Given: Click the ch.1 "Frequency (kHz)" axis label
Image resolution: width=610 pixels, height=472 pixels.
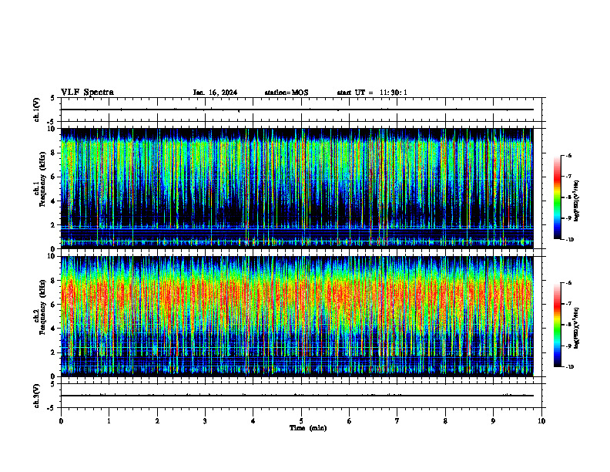Looking at the screenshot, I should [x=42, y=179].
